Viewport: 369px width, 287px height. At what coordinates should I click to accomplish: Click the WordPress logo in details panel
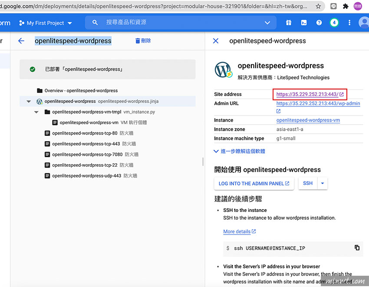tap(223, 70)
